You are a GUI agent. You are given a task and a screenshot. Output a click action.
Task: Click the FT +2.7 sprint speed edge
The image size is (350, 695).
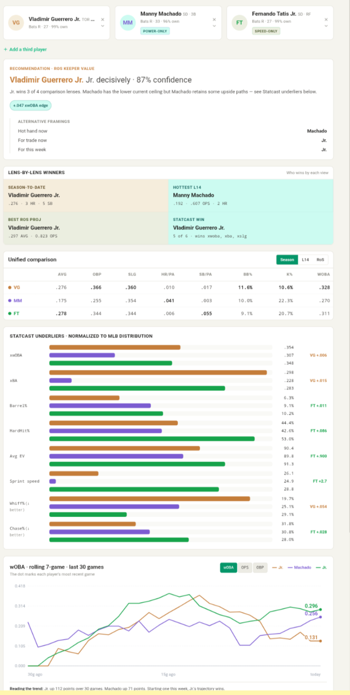[x=319, y=481]
